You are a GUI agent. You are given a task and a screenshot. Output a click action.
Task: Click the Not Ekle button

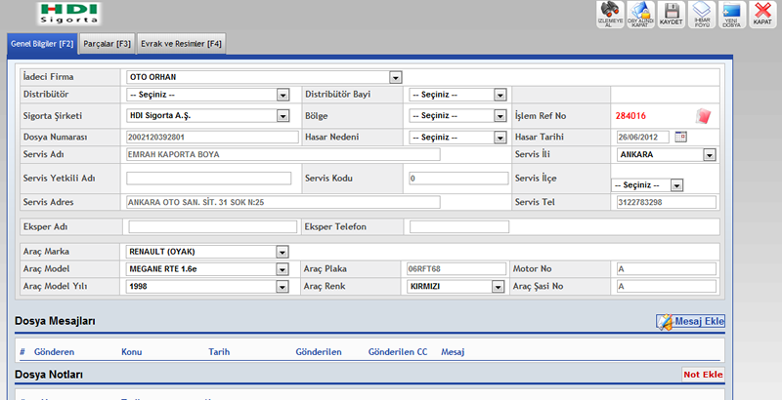point(703,375)
